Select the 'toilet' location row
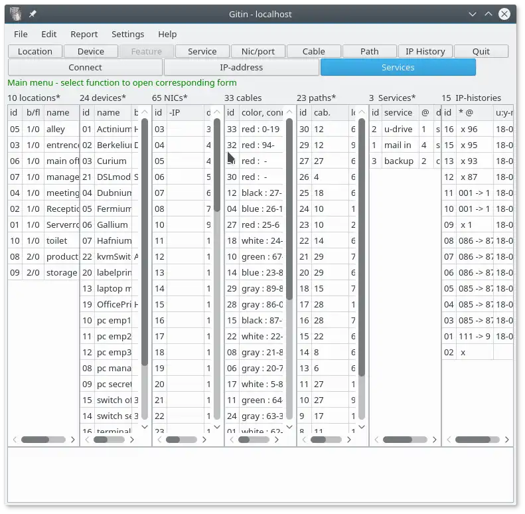 (44, 241)
